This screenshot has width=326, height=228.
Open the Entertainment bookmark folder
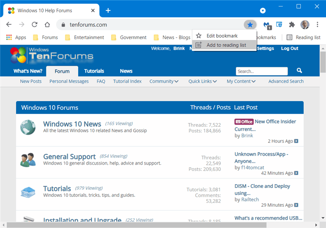(x=84, y=37)
